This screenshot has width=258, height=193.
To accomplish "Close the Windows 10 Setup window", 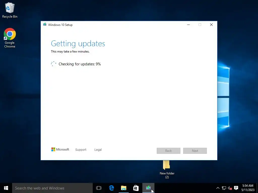I will click(x=211, y=25).
